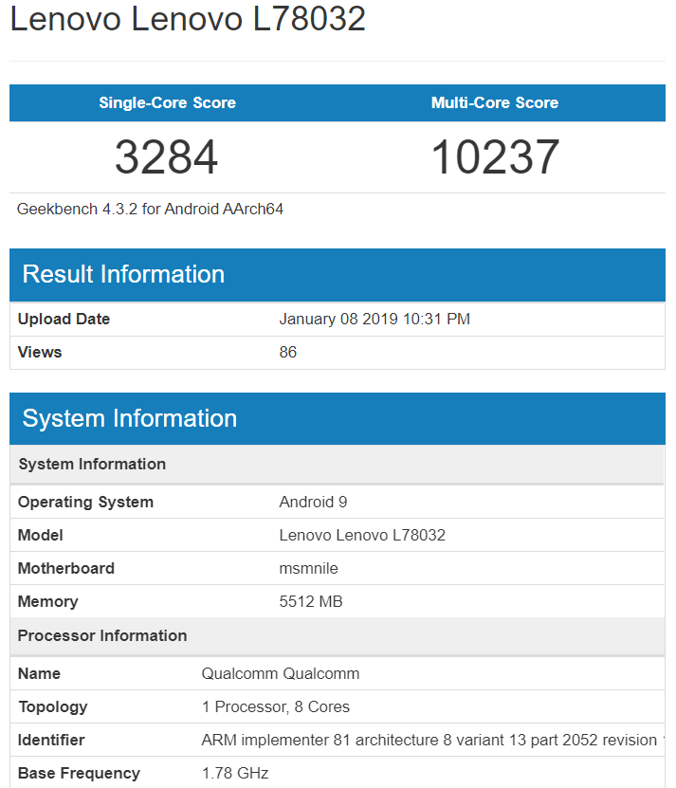This screenshot has width=676, height=788.
Task: Select the Single-Core Score header
Action: [x=168, y=102]
